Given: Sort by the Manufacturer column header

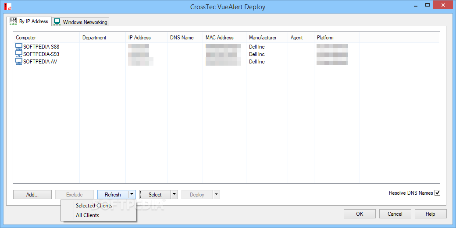Looking at the screenshot, I should [267, 38].
